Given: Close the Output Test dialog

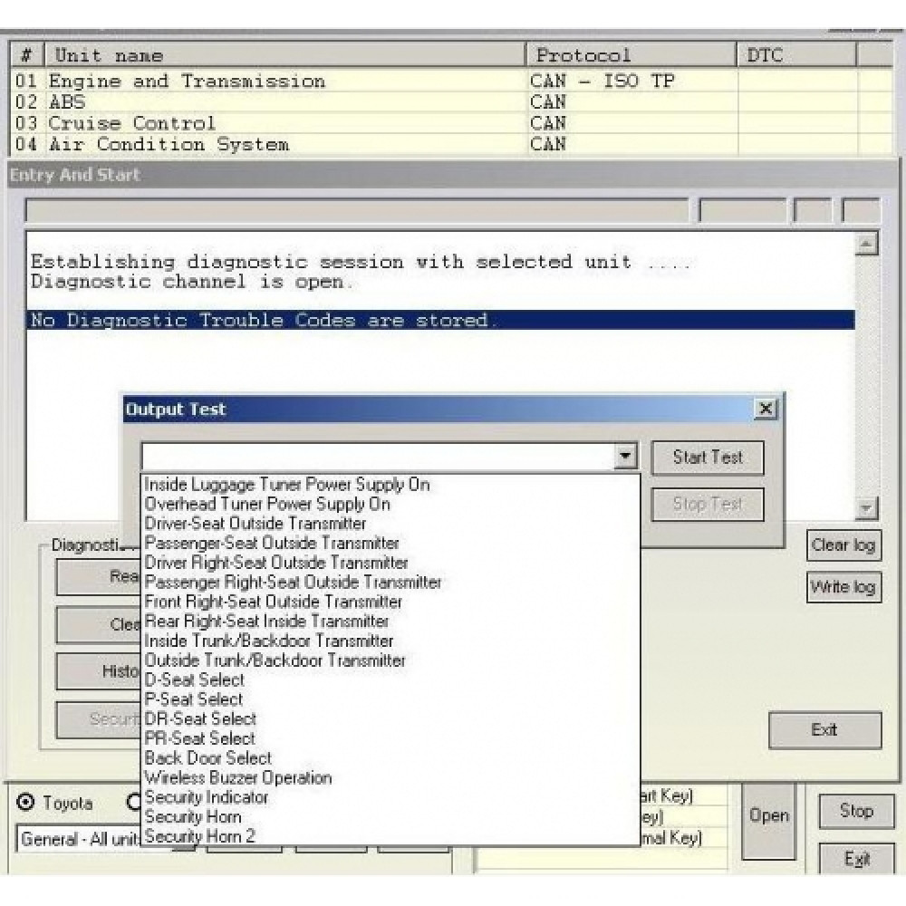Looking at the screenshot, I should click(x=766, y=410).
